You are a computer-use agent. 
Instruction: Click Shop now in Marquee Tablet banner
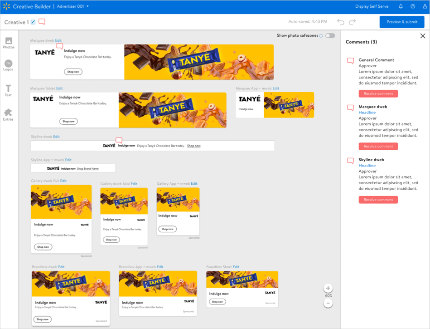68,121
